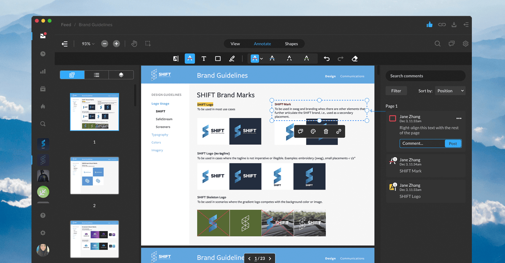Select the marquee selection tool
Viewport: 505px width, 263px height.
148,44
